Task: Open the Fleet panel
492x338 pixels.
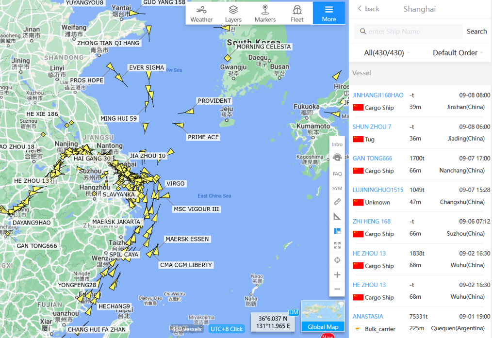Action: coord(297,14)
